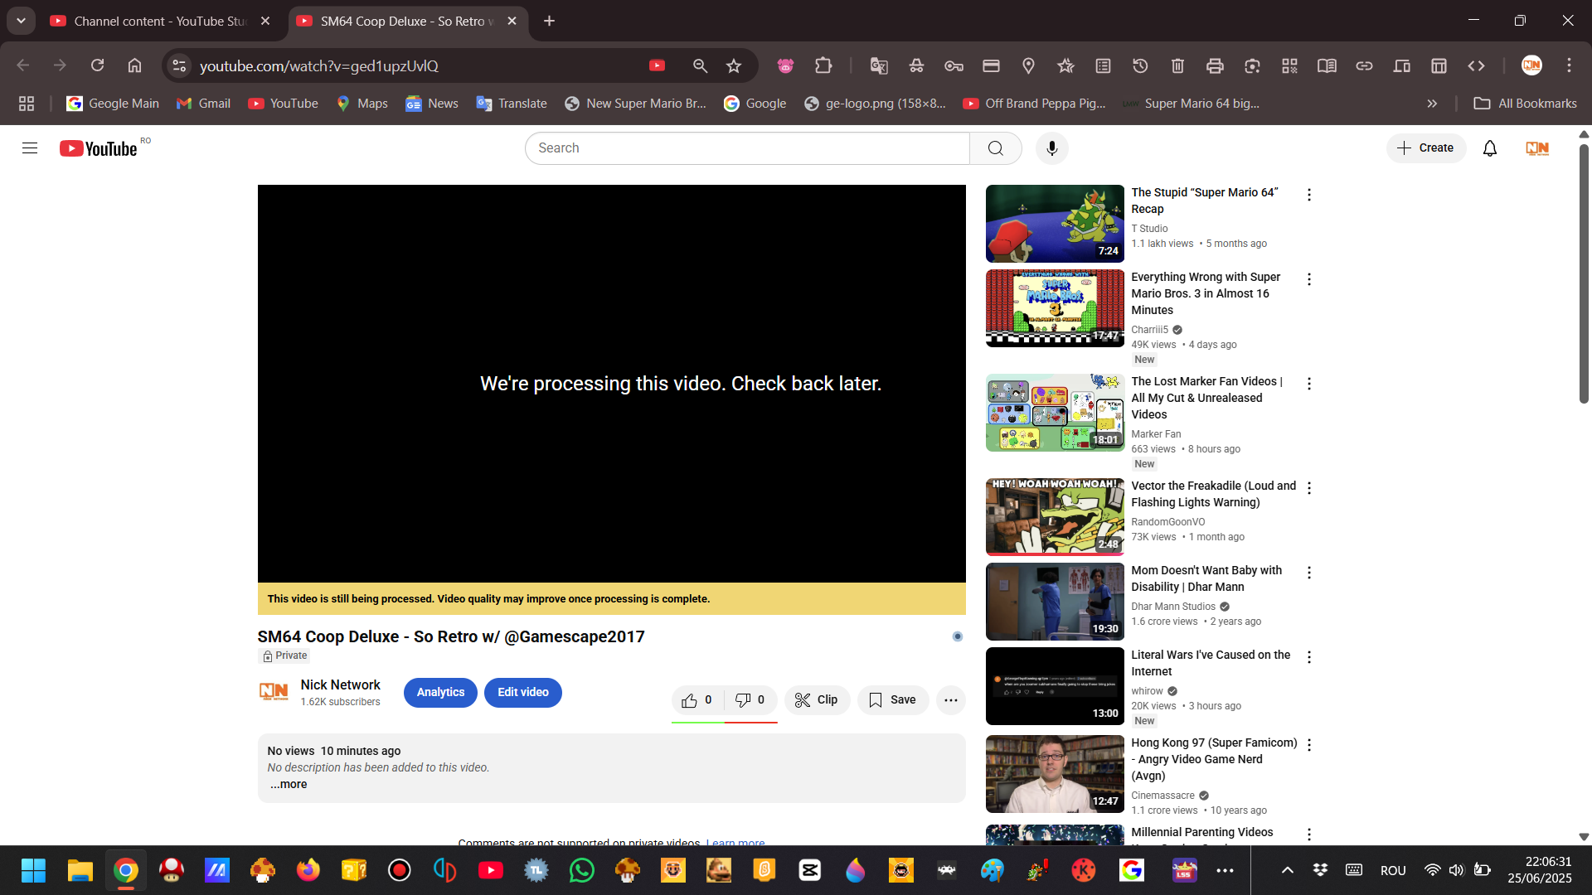
Task: Go to the YouTube home logo
Action: (x=98, y=148)
